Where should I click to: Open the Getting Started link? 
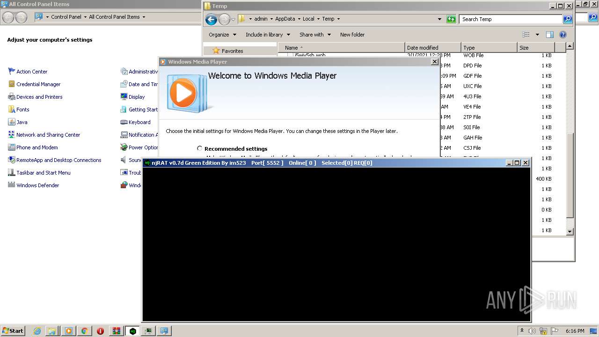click(x=143, y=110)
